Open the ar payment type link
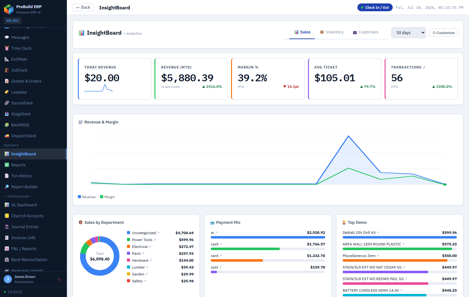The height and width of the screenshot is (297, 469). click(x=214, y=233)
